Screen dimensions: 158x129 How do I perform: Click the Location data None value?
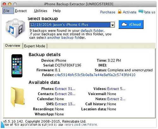[x=112, y=109]
